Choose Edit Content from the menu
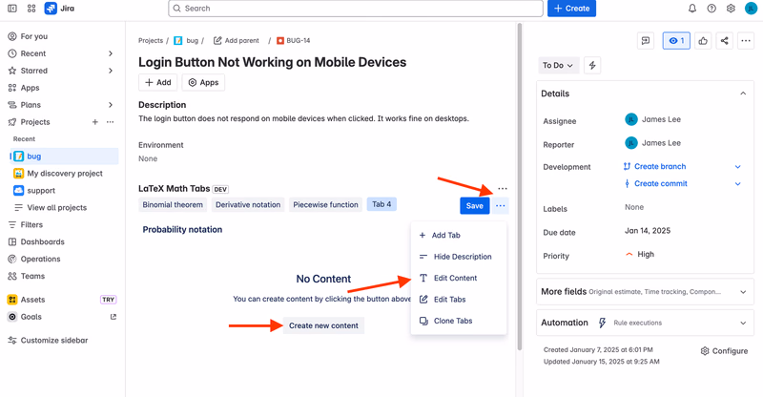 [x=459, y=278]
